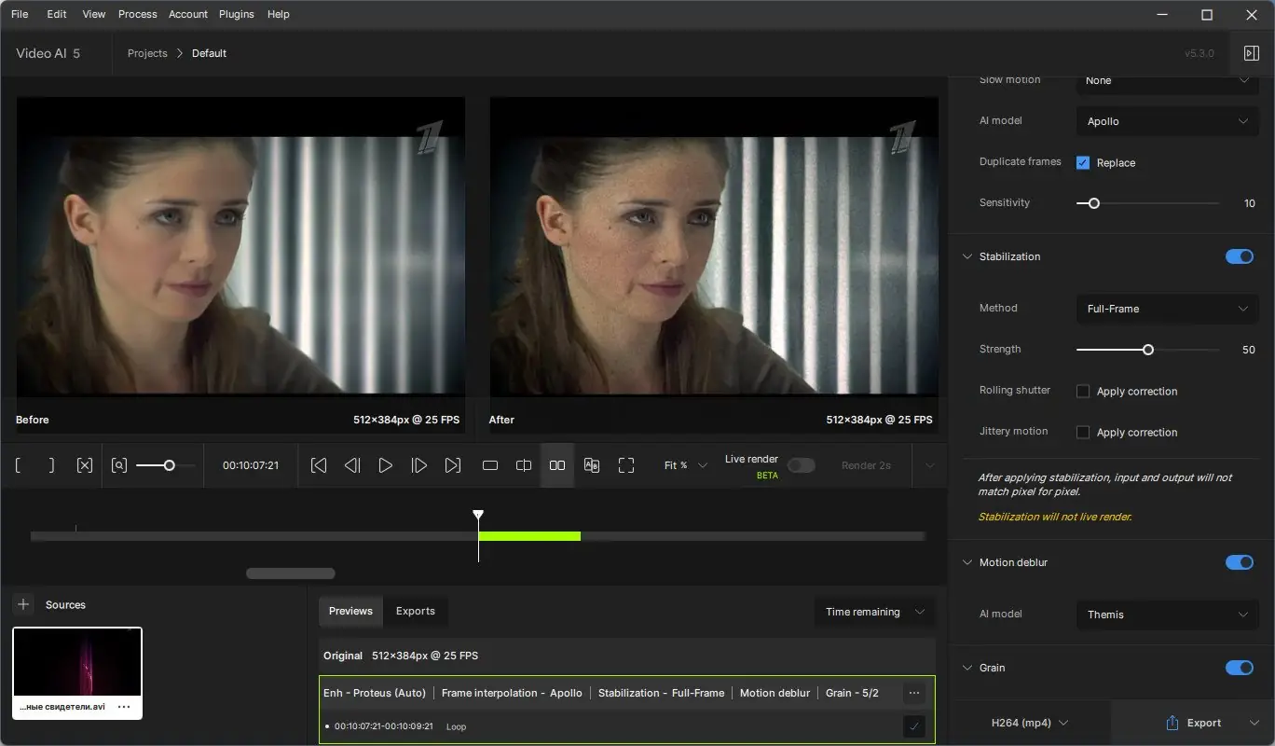Click the Export button
The height and width of the screenshot is (746, 1275).
(1193, 723)
